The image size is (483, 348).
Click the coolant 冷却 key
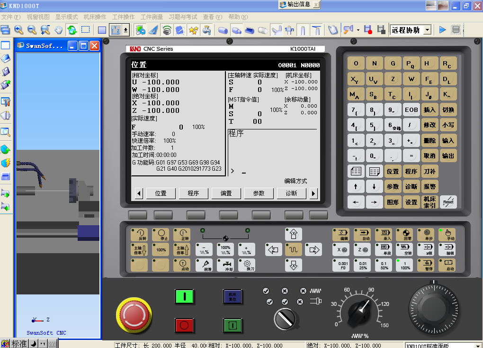click(x=225, y=265)
